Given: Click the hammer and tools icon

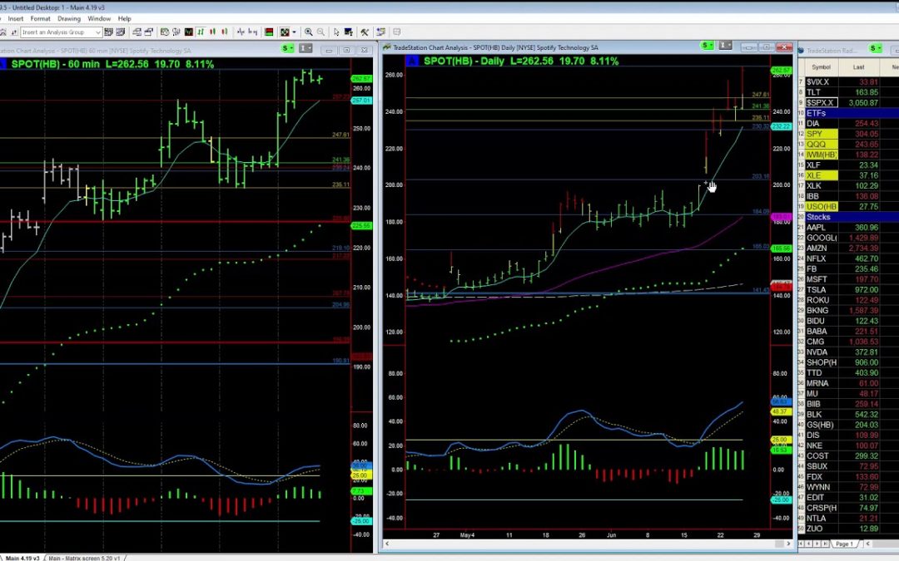Looking at the screenshot, I should tap(365, 32).
